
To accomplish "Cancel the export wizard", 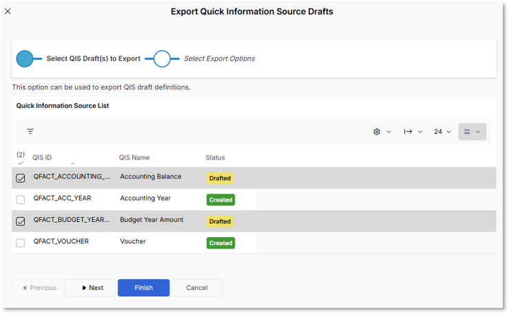I will pyautogui.click(x=197, y=288).
